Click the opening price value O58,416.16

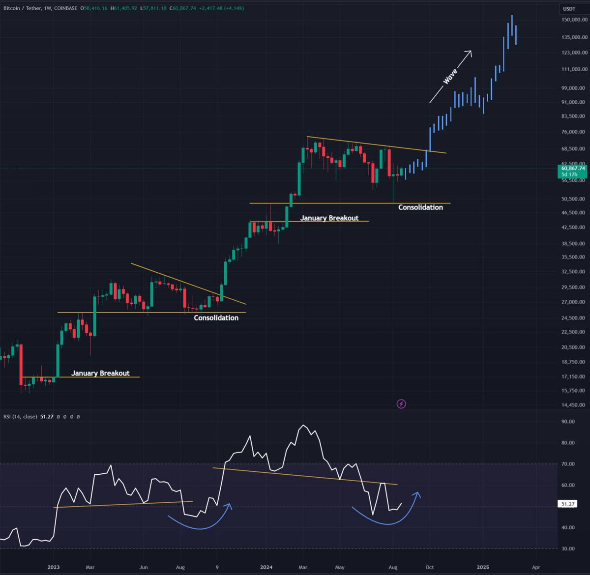pyautogui.click(x=94, y=8)
